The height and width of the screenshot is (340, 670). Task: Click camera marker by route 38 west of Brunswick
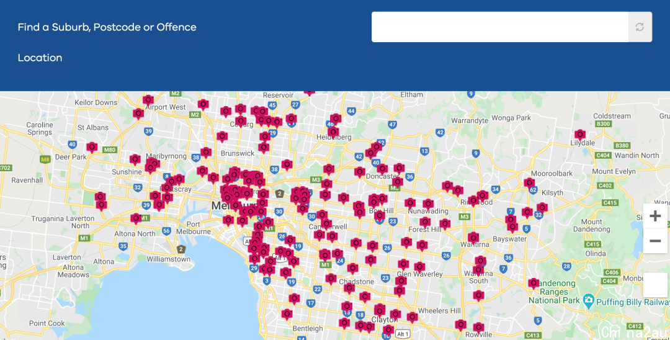[206, 153]
